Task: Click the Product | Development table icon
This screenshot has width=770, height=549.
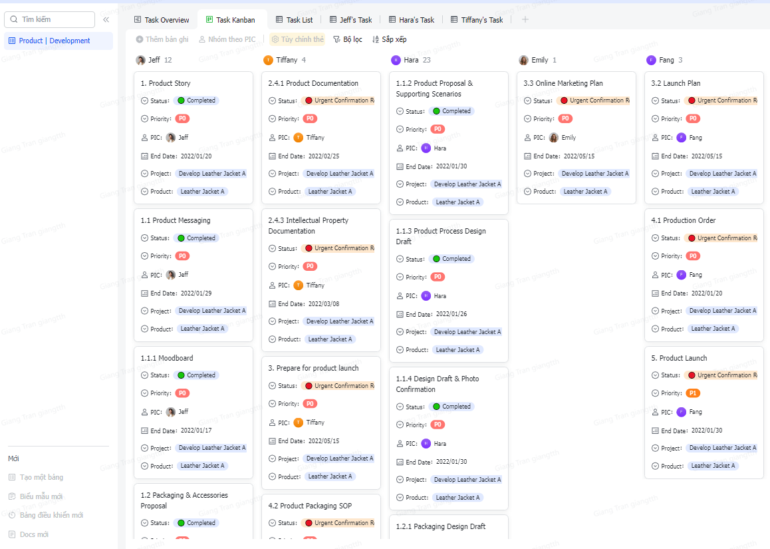Action: 12,41
